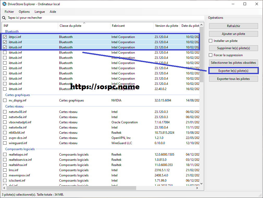Click the Rafraîchir button
Screen dimensions: 263x198
(x=233, y=26)
